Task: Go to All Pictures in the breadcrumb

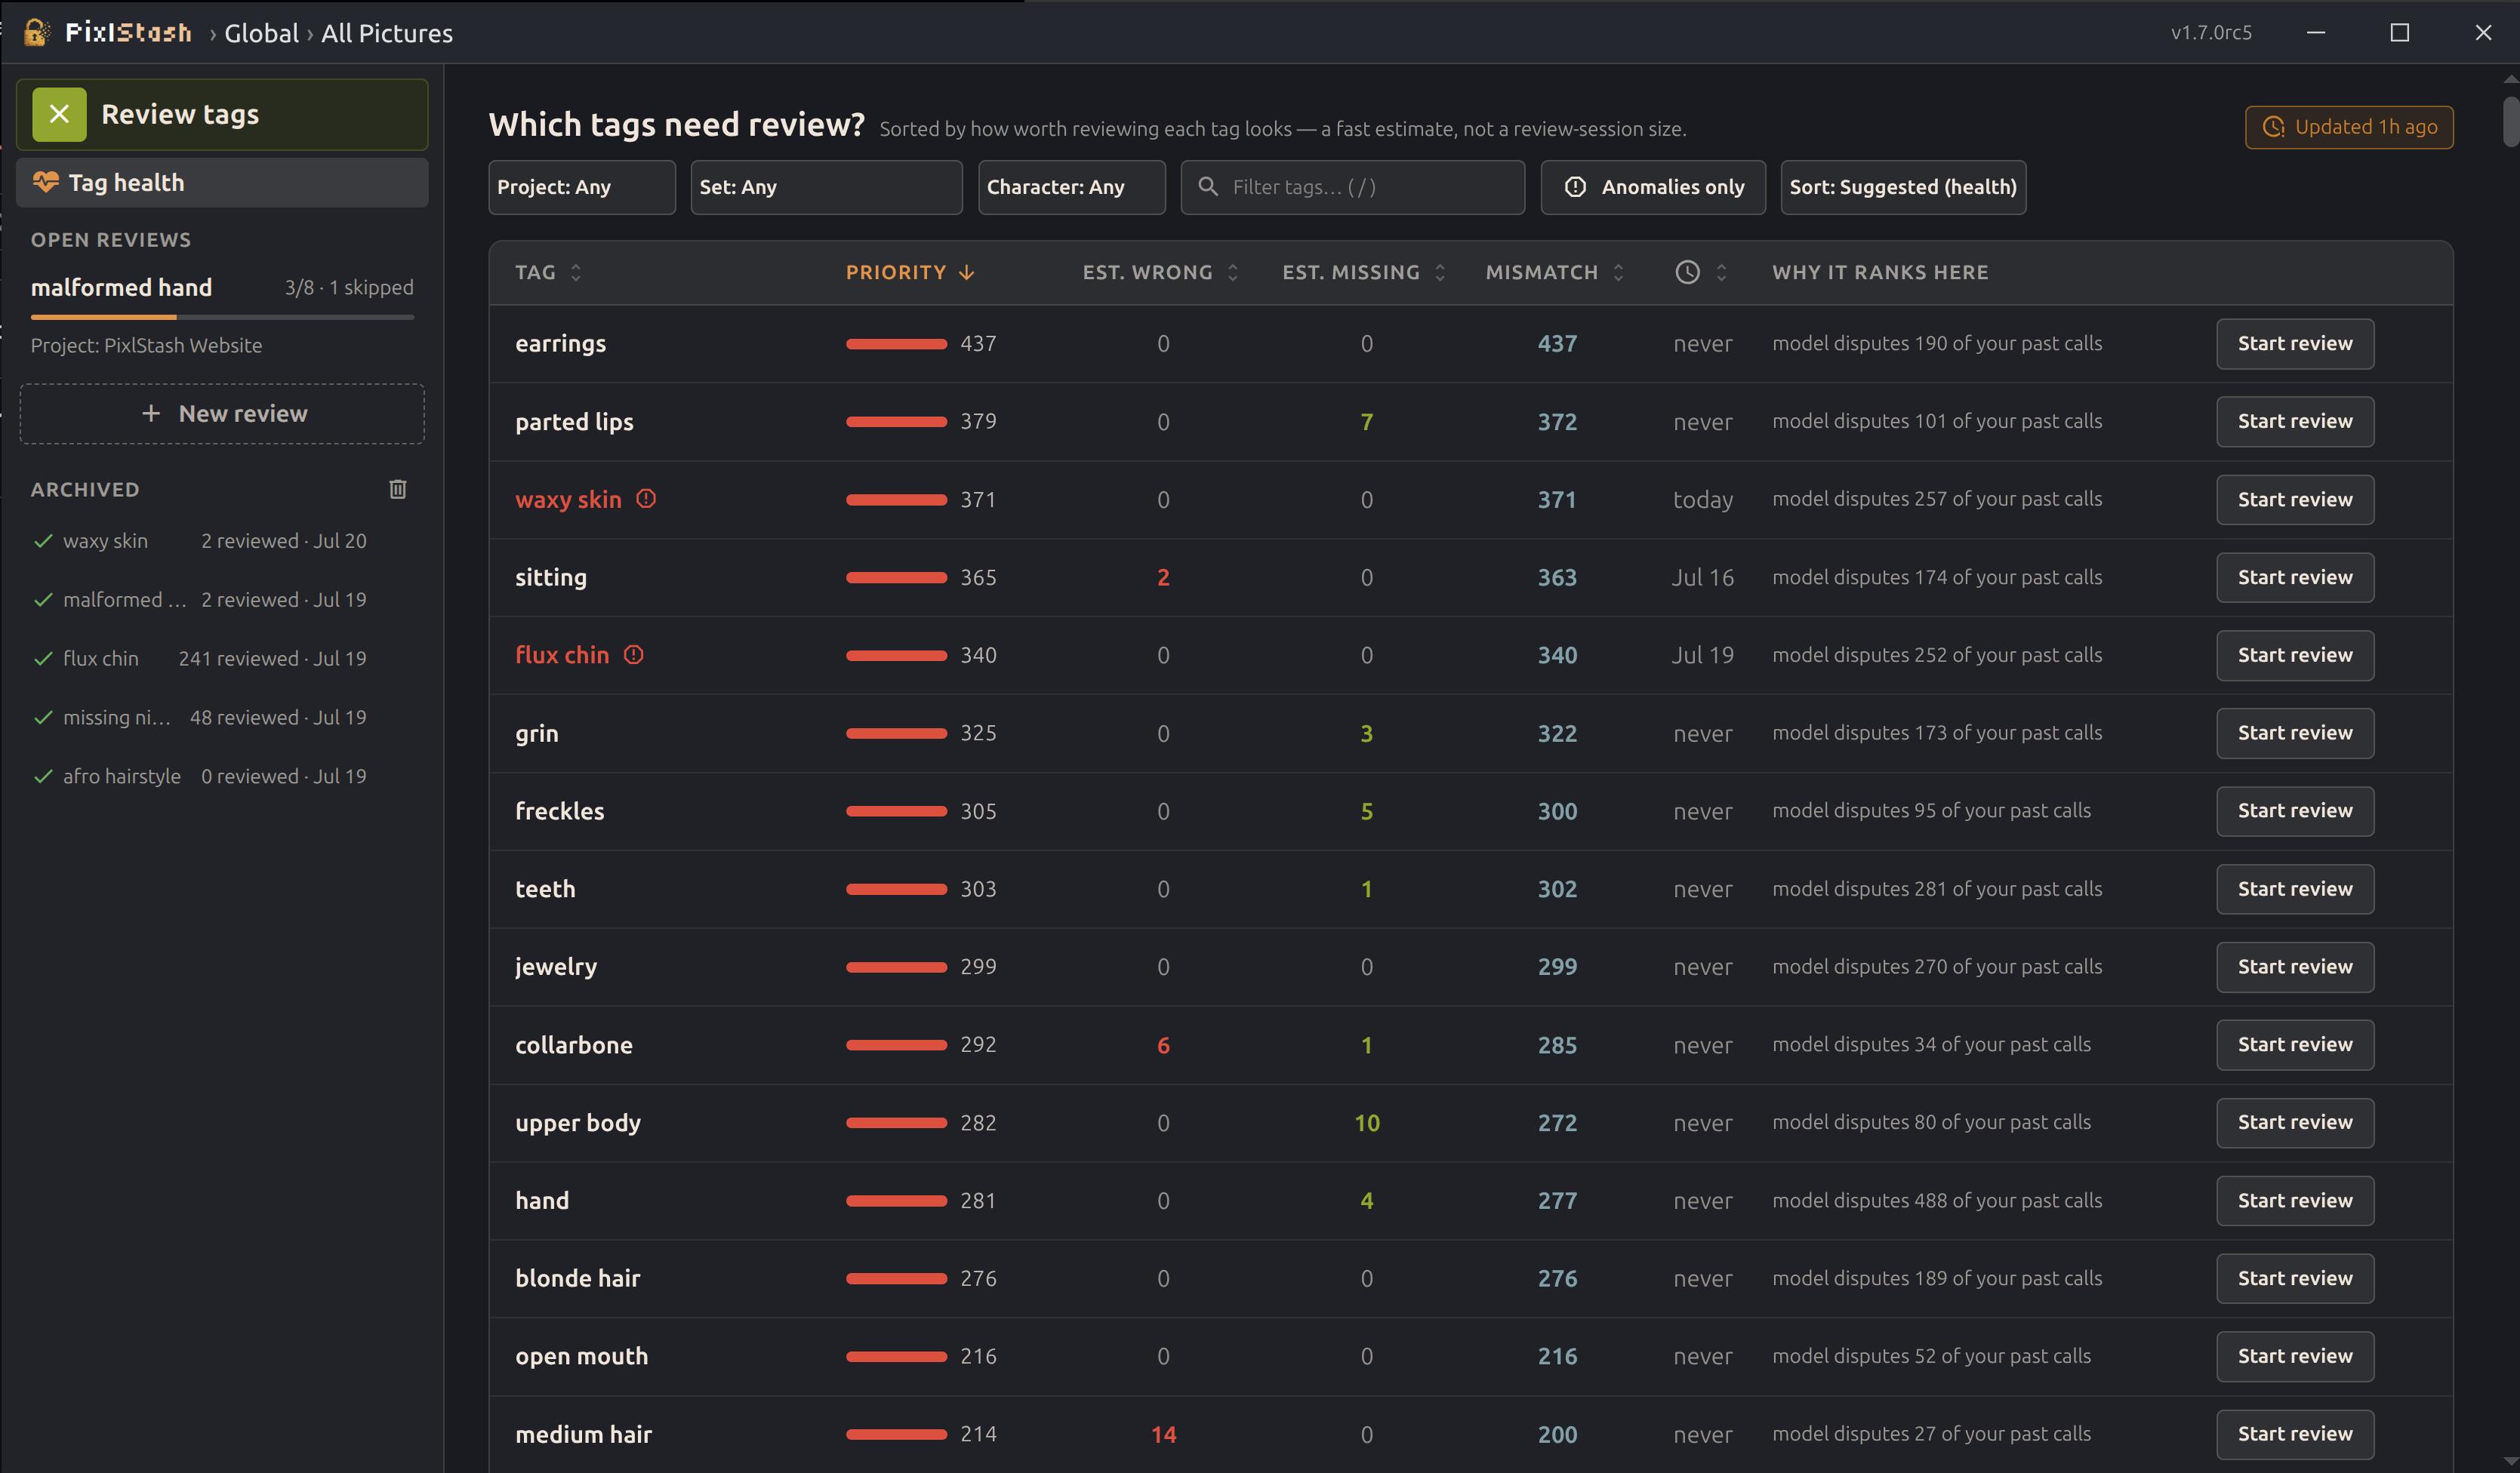Action: 386,33
